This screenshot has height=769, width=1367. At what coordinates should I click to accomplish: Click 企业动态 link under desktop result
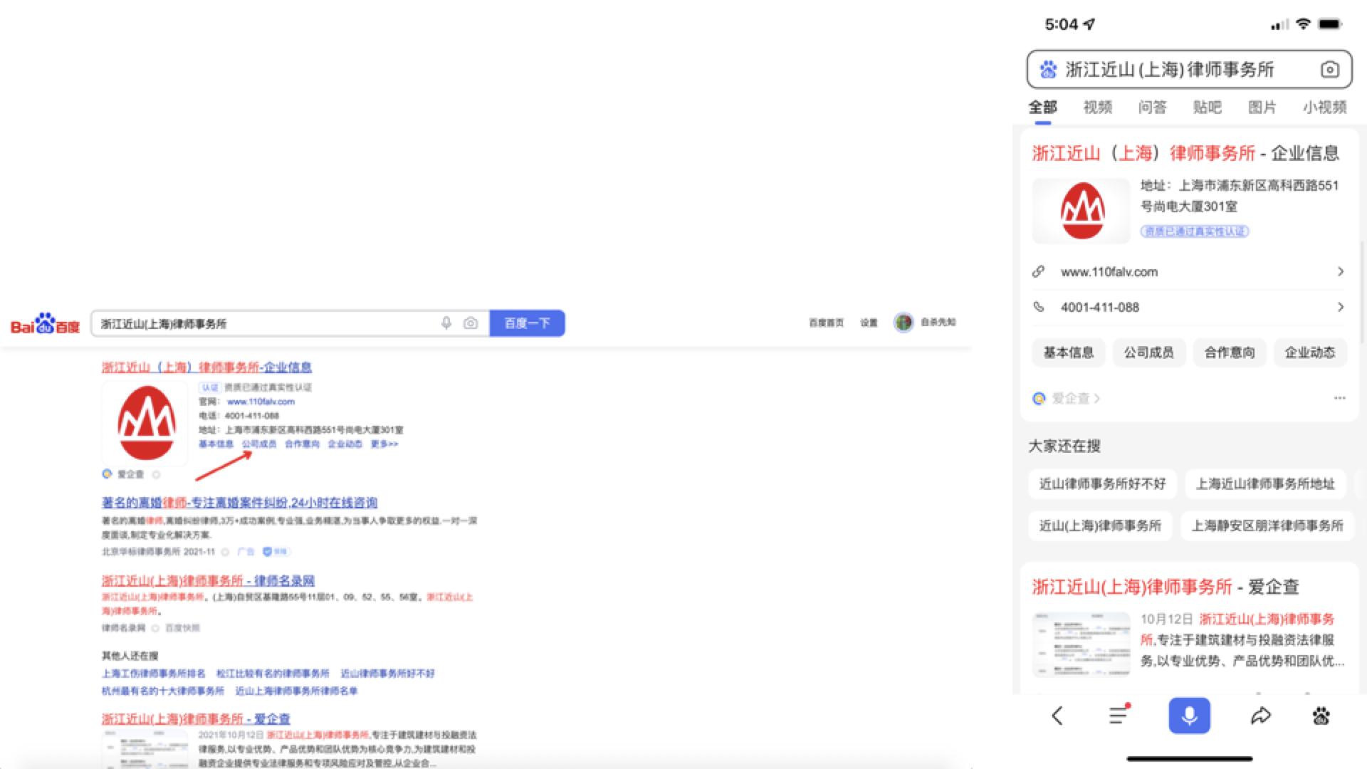pos(345,444)
